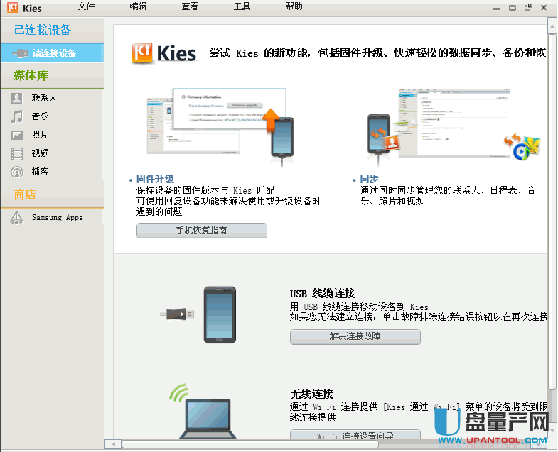Open 照片 in the media library
Screen dimensions: 558x452
[x=40, y=135]
